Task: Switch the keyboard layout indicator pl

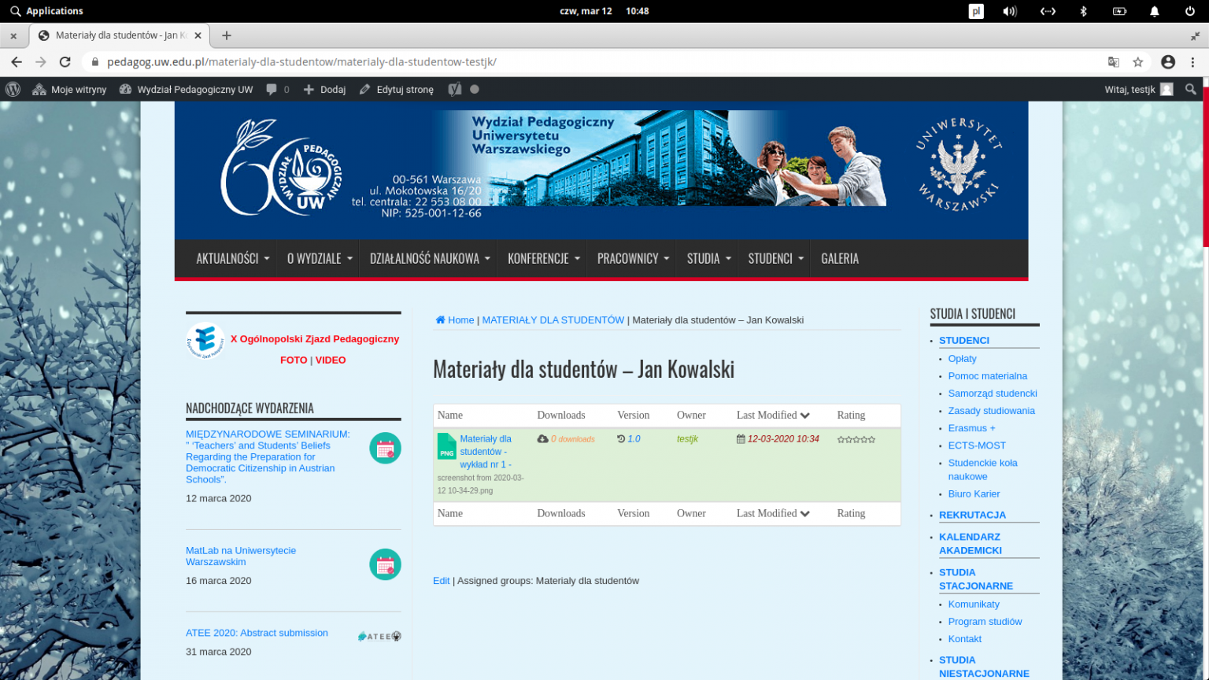Action: click(x=976, y=11)
